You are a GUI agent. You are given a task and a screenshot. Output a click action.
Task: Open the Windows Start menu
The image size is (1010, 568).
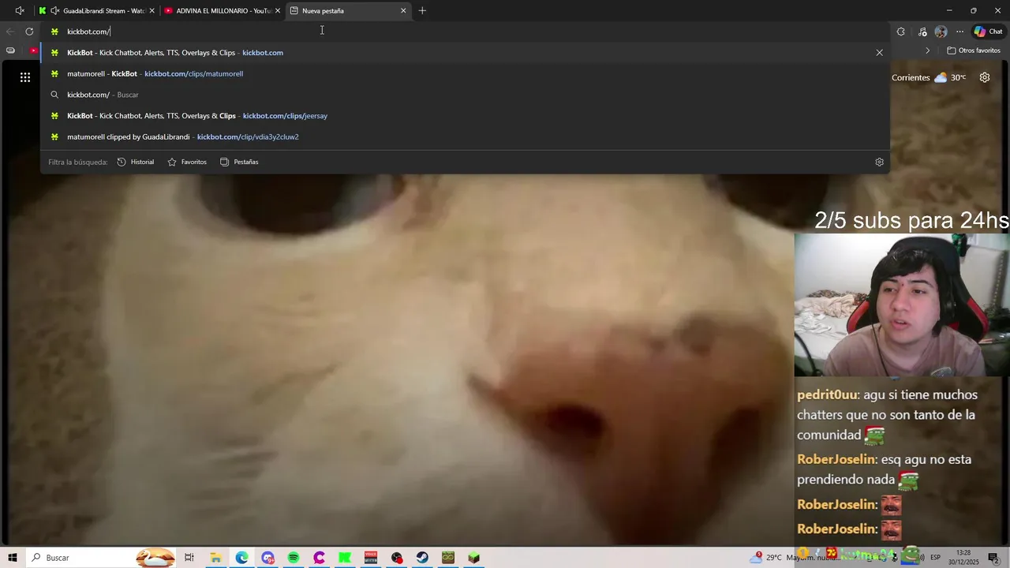point(13,558)
